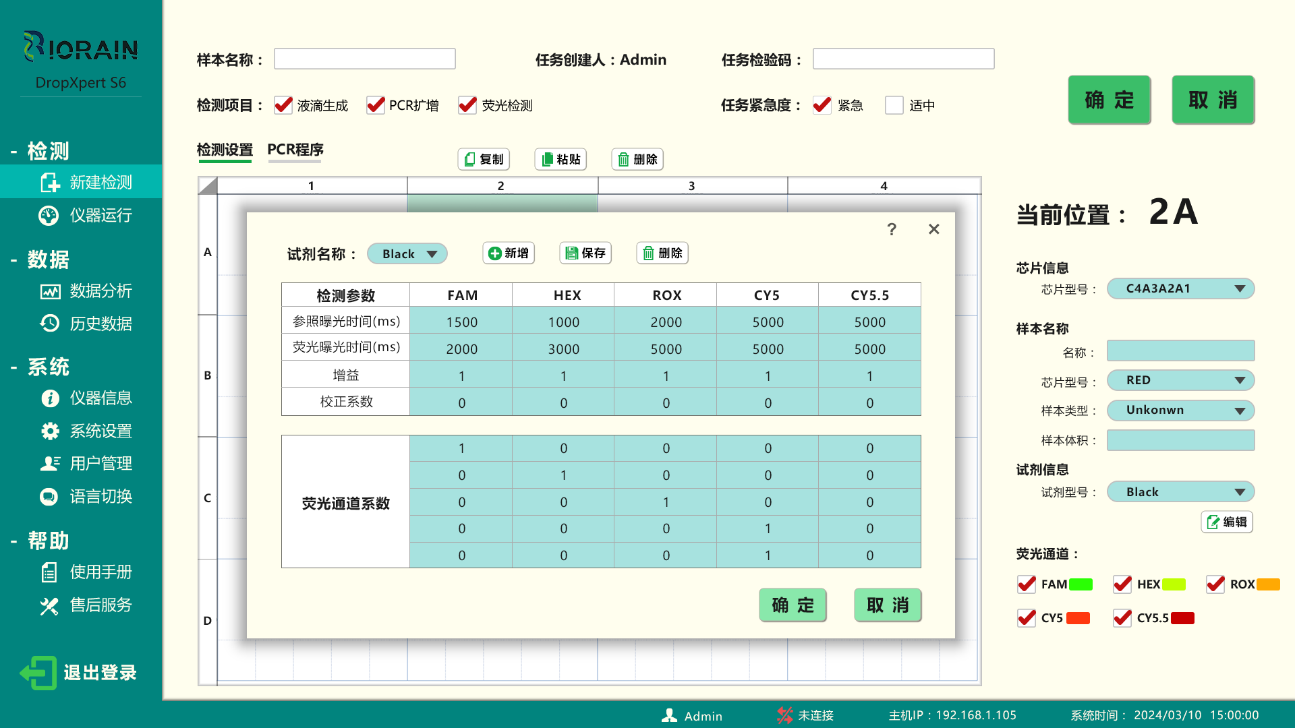The height and width of the screenshot is (728, 1295).
Task: Click 保存 to save the reagent
Action: (585, 253)
